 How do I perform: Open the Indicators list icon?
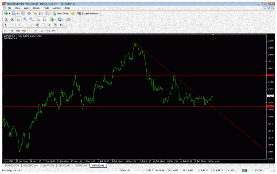[51, 19]
